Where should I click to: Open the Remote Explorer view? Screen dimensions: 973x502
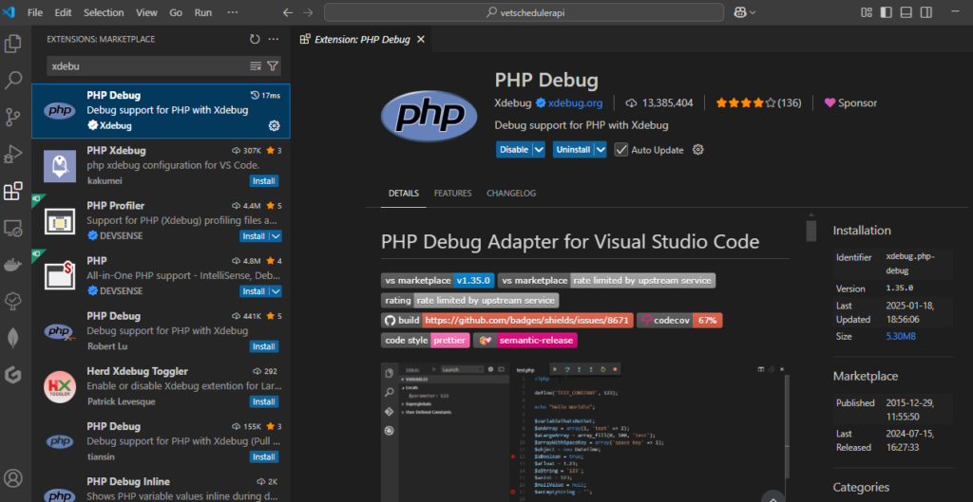click(x=13, y=228)
